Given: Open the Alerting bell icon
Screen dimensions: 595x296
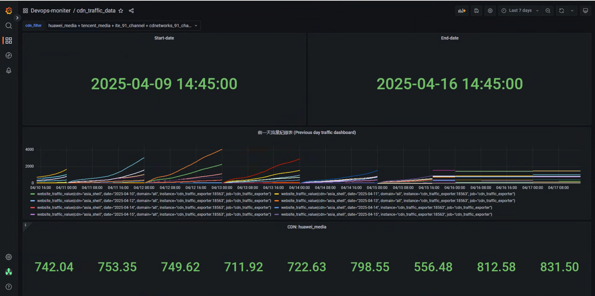Looking at the screenshot, I should click(9, 70).
